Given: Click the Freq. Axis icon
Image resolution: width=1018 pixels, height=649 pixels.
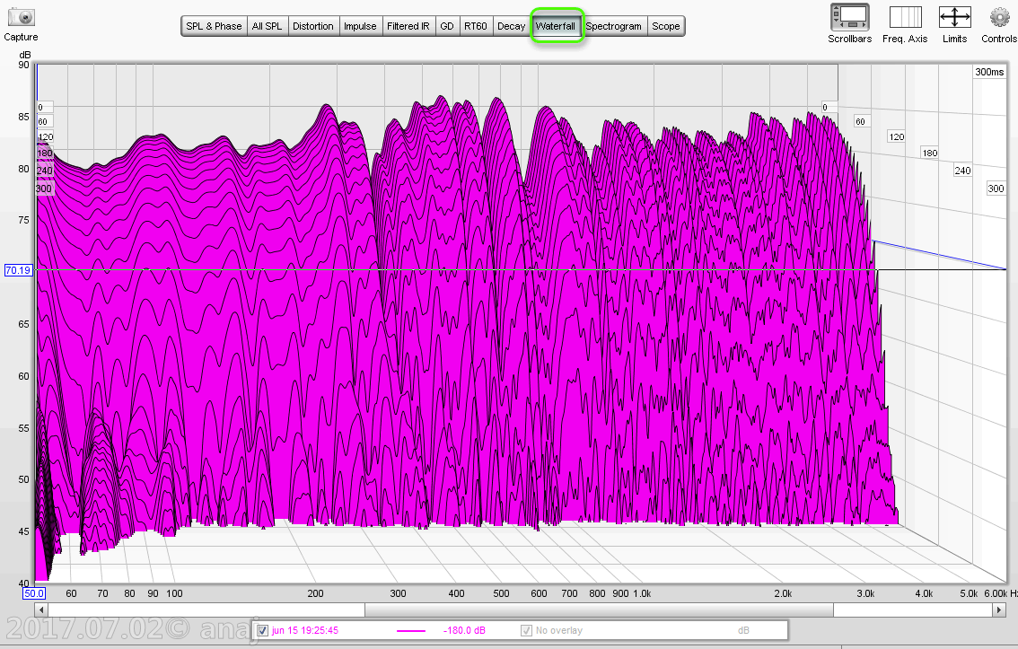Looking at the screenshot, I should (905, 17).
